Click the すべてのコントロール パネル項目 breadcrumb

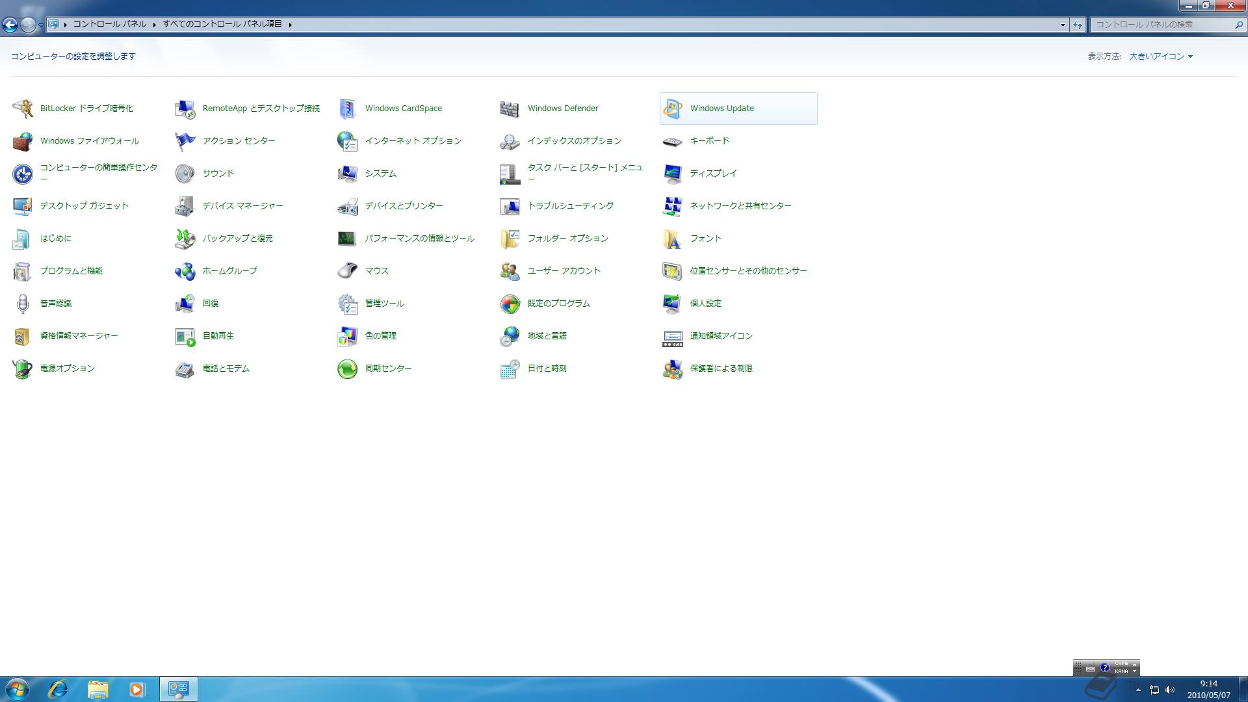pyautogui.click(x=222, y=24)
